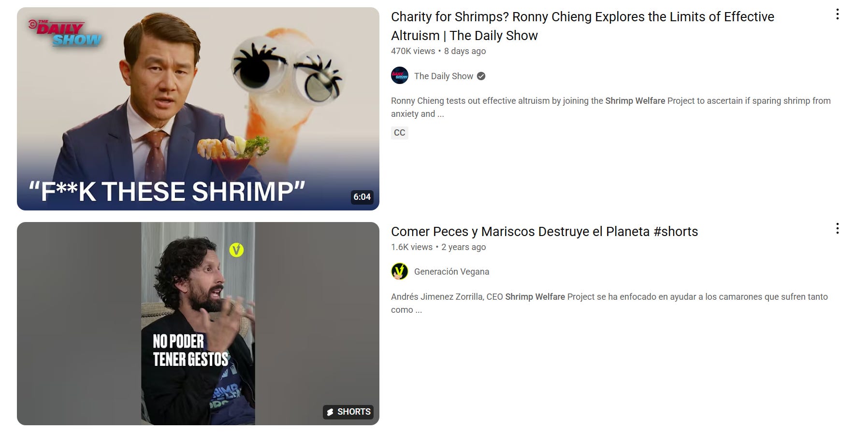Click the verified badge next to The Daily Show

481,76
